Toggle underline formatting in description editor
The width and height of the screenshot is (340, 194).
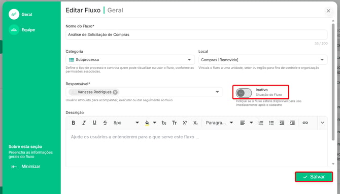94,123
